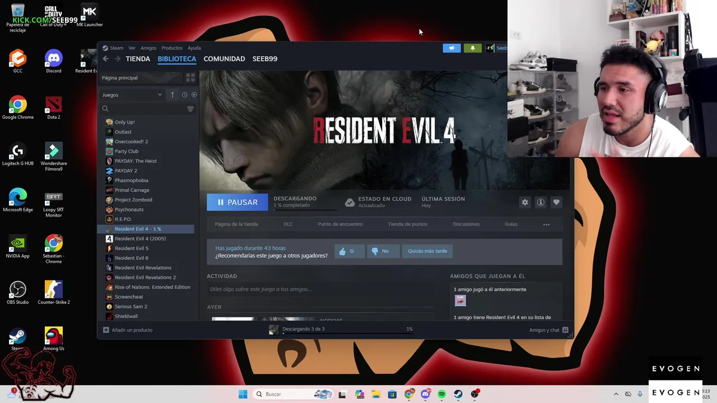
Task: Click Añadir un producto plus button
Action: [x=106, y=330]
